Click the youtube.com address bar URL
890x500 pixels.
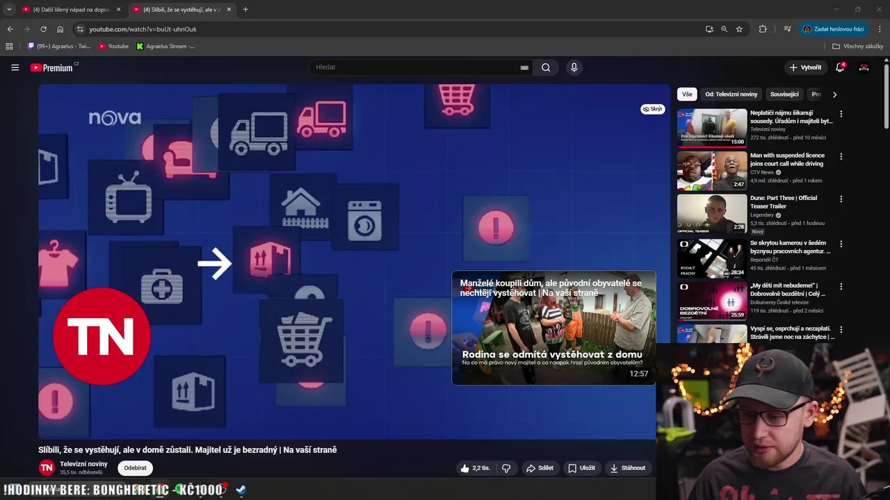[143, 29]
